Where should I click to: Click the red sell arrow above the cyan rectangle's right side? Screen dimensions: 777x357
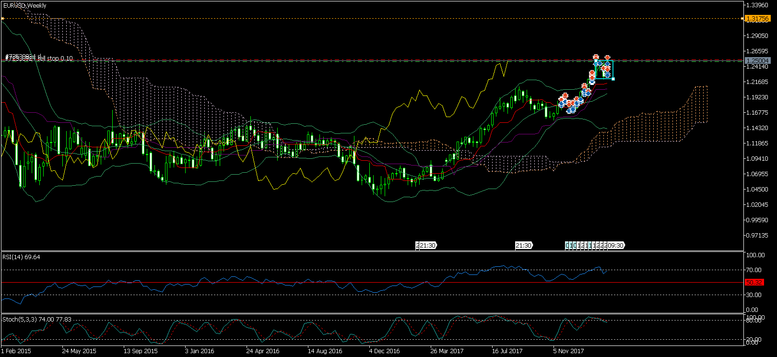[x=607, y=58]
